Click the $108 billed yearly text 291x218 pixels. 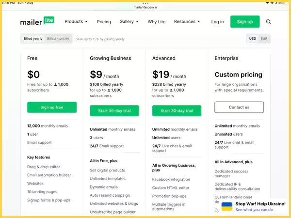point(107,84)
